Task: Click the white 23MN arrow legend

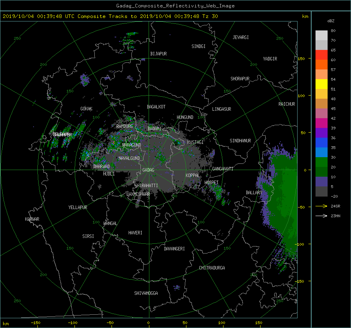Action: point(321,216)
